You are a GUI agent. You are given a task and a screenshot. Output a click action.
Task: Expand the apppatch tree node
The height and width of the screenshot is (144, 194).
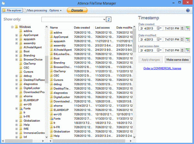(16, 39)
